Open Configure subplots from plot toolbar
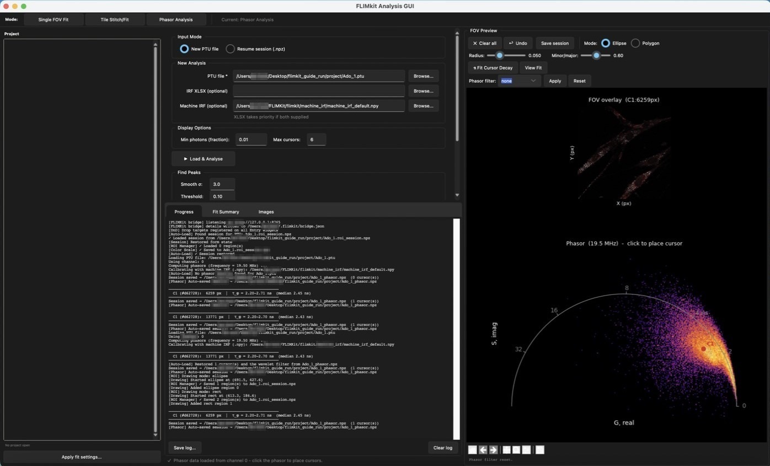Image resolution: width=770 pixels, height=466 pixels. [527, 450]
